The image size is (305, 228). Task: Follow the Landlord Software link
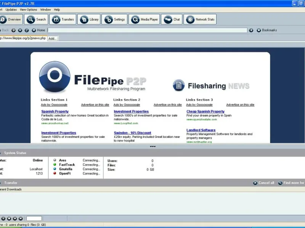point(201,130)
